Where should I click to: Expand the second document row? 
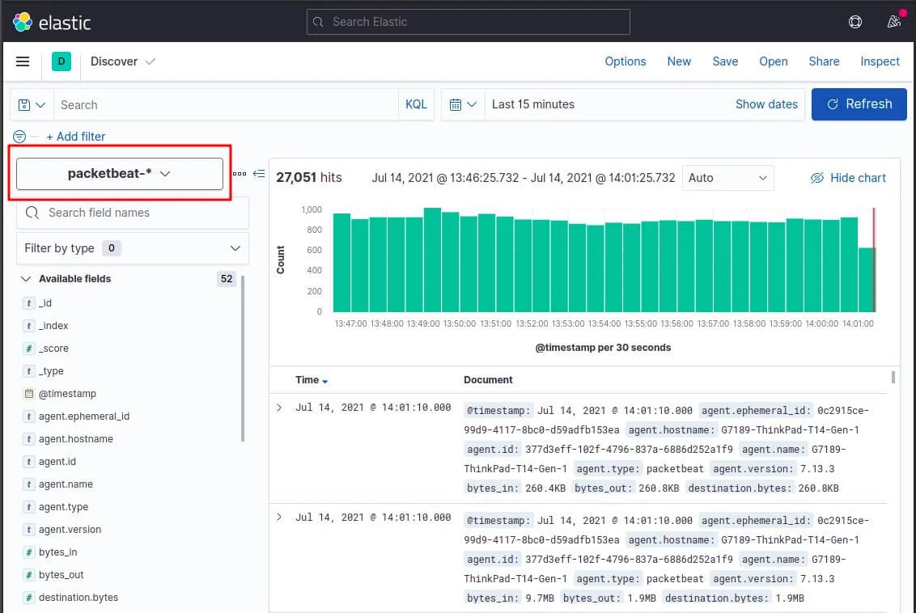[279, 518]
